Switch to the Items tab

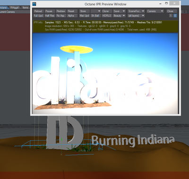[x=26, y=8]
